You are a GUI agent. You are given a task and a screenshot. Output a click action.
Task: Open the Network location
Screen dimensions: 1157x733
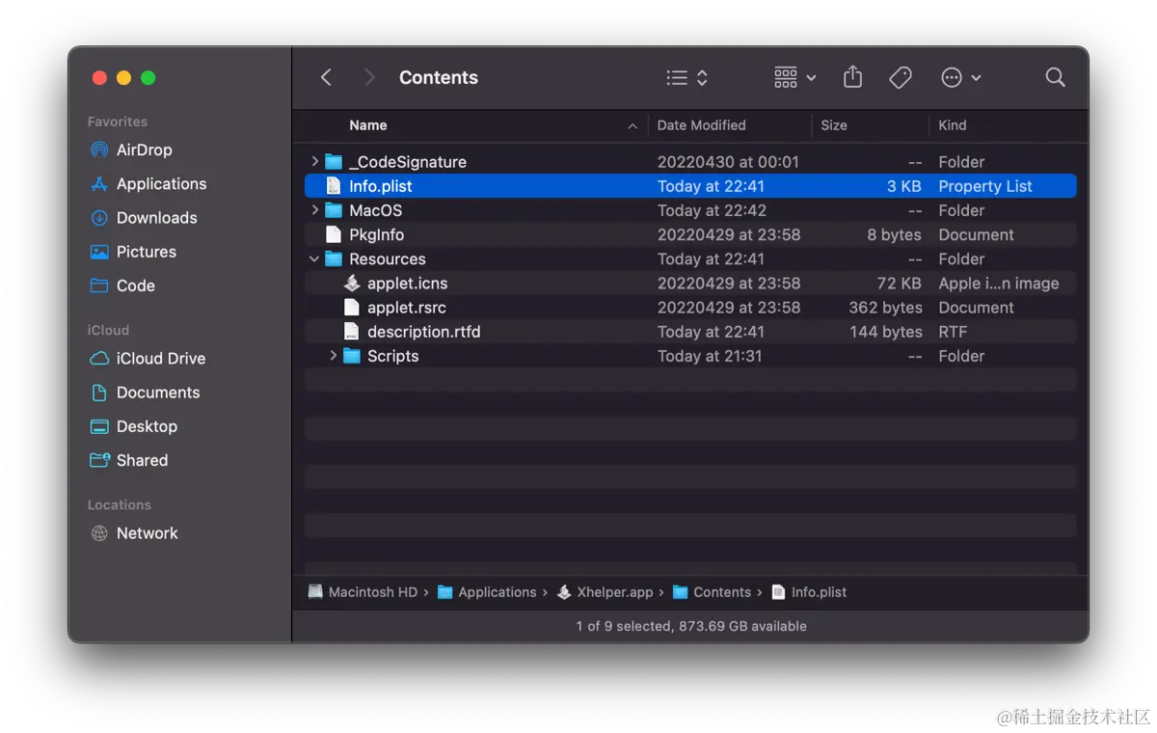pyautogui.click(x=147, y=532)
